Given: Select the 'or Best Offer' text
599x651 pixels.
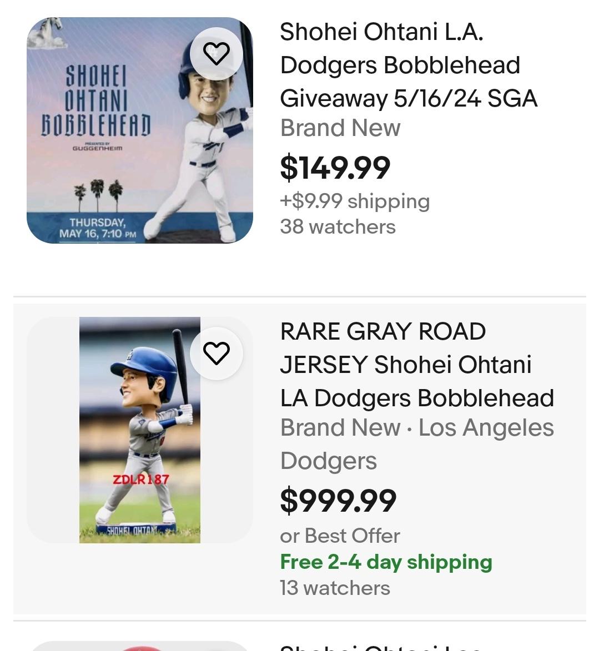Looking at the screenshot, I should [x=340, y=536].
